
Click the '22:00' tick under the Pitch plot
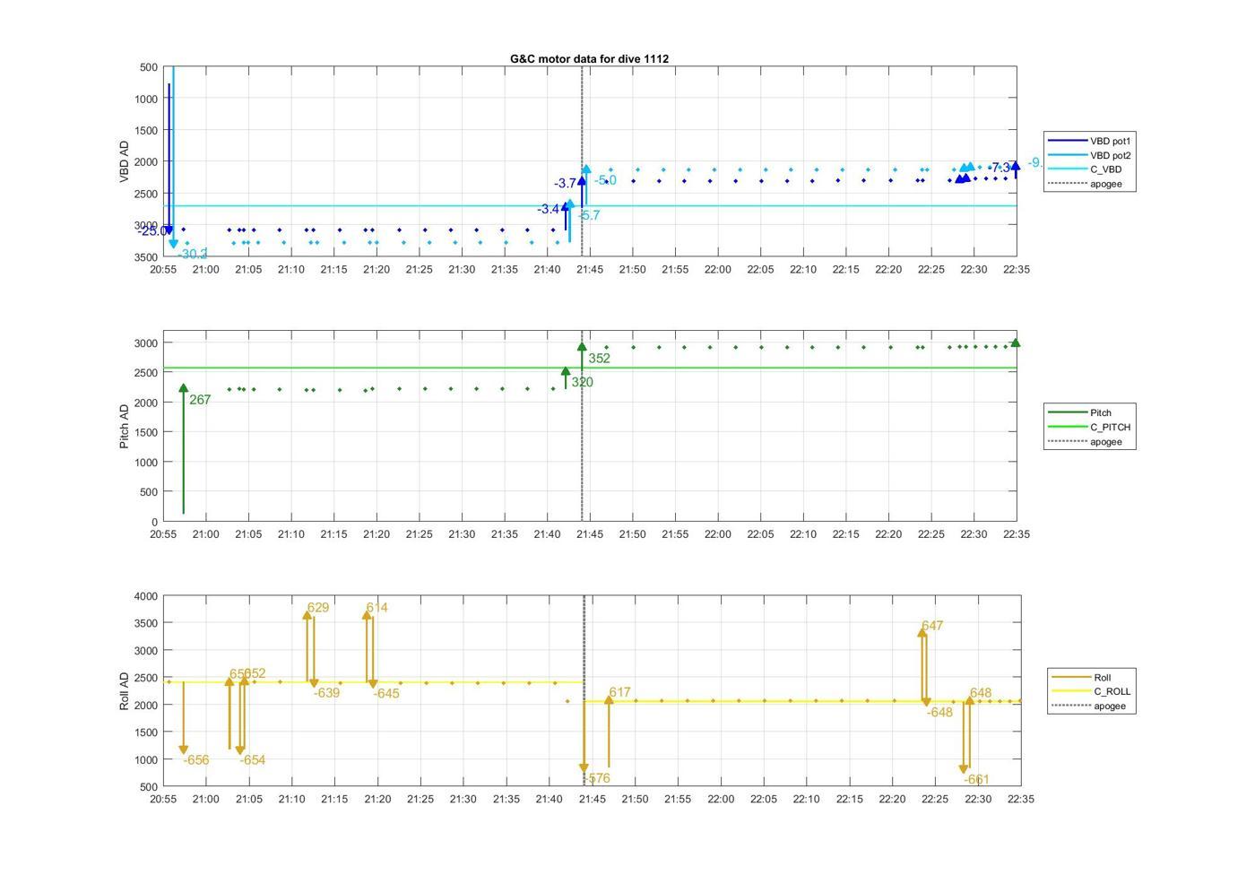(718, 534)
